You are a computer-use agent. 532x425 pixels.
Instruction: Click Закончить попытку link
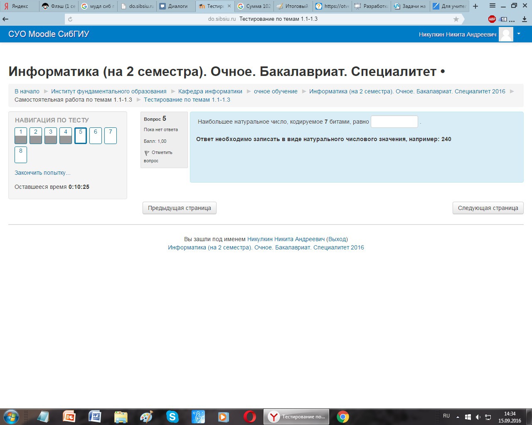[42, 173]
